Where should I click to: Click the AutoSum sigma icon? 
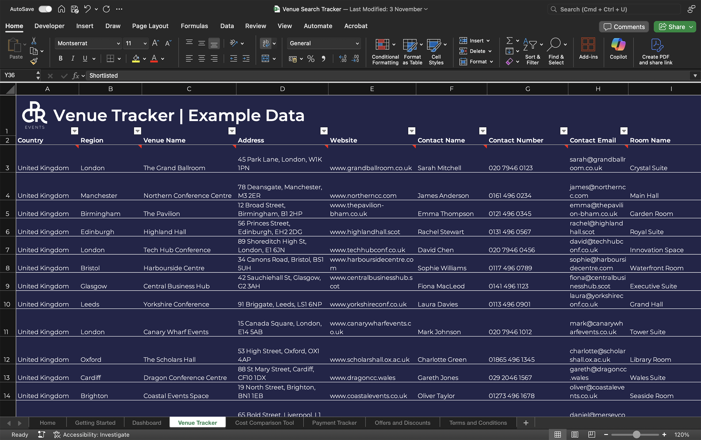(509, 41)
